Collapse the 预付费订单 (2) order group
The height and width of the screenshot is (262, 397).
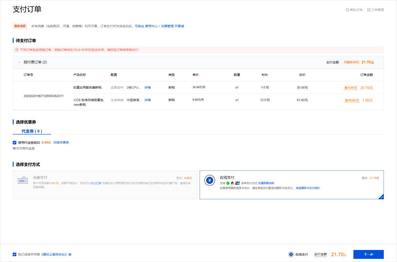click(x=19, y=62)
